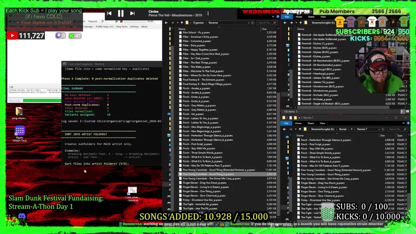Open the media player three-dot menu
Viewport: 416px width, 234px height.
208,13
